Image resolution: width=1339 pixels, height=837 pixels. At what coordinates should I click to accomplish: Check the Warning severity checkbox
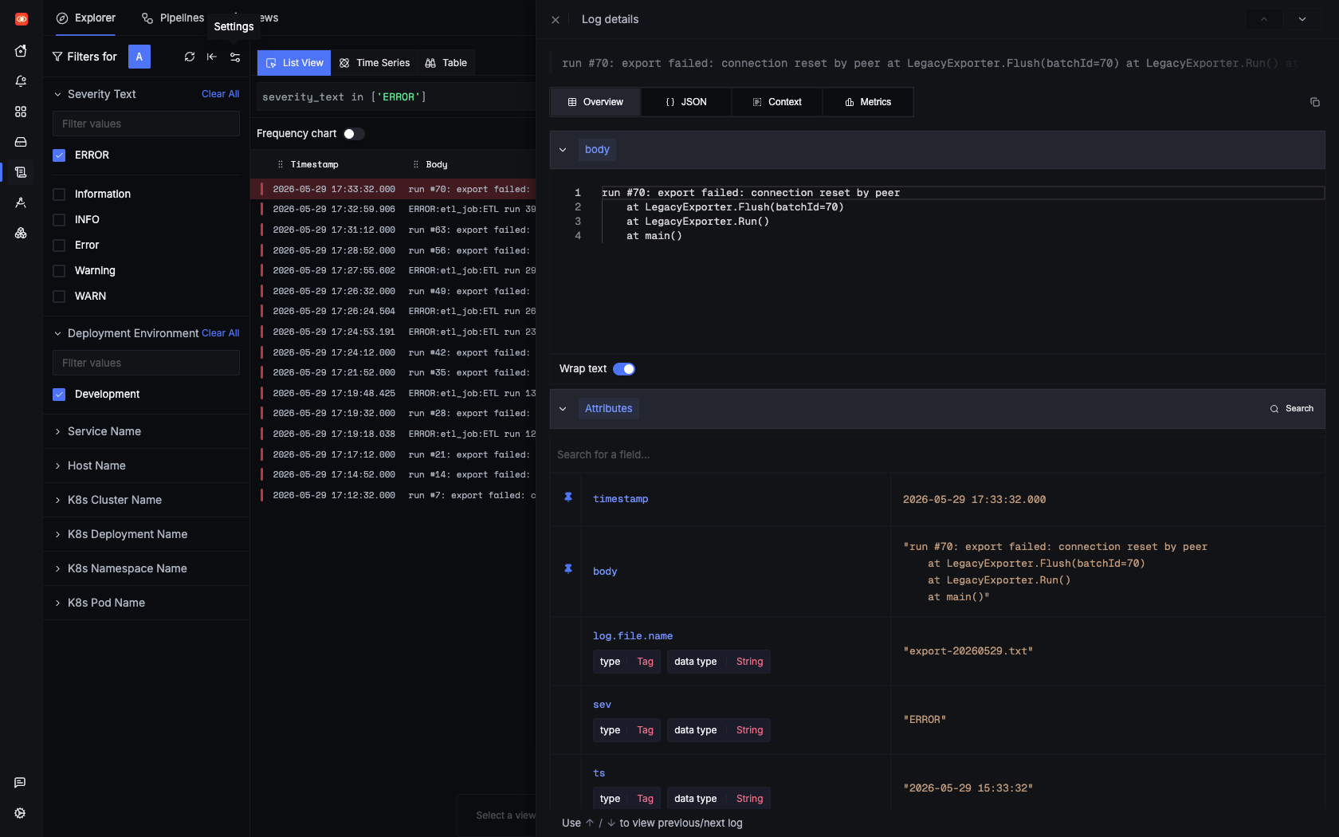59,271
